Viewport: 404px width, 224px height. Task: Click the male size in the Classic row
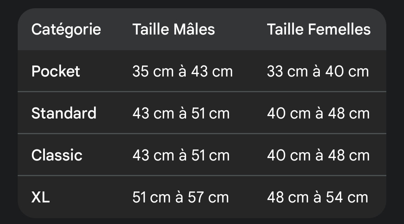click(181, 155)
